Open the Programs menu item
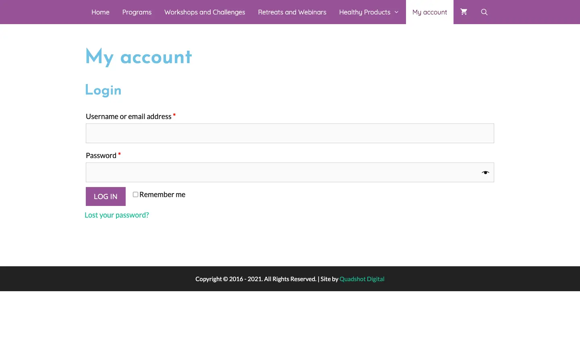 tap(137, 12)
